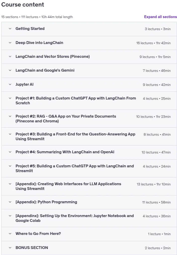This screenshot has height=255, width=177.
Task: Expand the Getting Started section chevron
Action: tap(10, 29)
